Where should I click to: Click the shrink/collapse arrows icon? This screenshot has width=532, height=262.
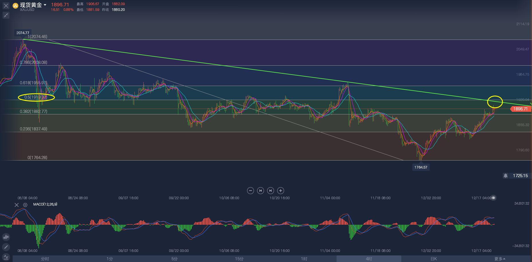point(6,15)
